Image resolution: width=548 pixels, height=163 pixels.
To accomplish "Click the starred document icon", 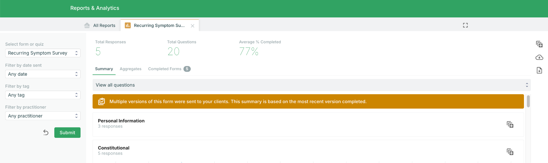I will coord(539,70).
